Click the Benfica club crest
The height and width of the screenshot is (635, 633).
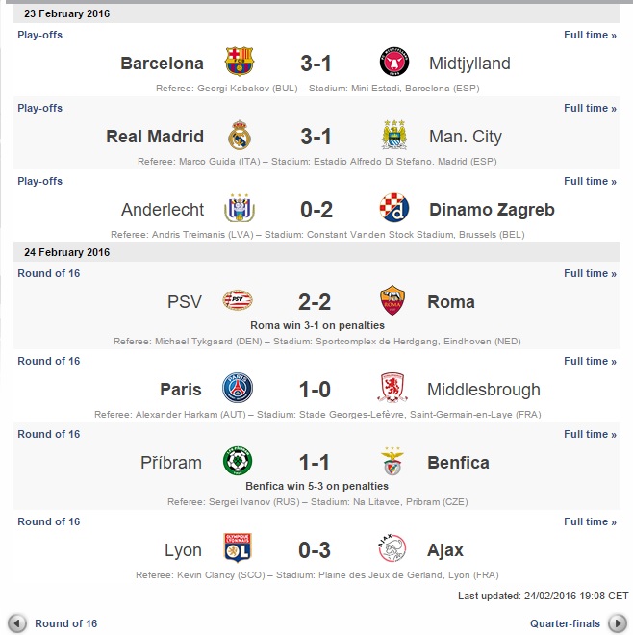coord(394,463)
